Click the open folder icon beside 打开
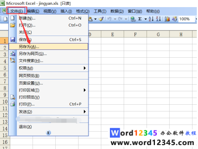 (x=13, y=25)
